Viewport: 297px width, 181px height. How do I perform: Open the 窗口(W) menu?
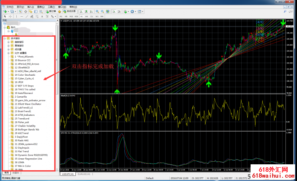[62, 7]
